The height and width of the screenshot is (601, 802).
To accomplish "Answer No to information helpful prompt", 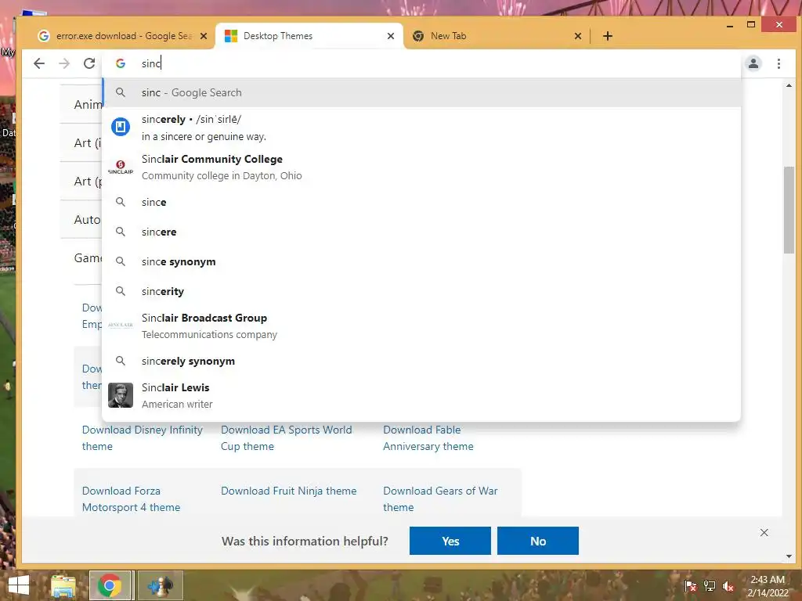I will [x=538, y=541].
